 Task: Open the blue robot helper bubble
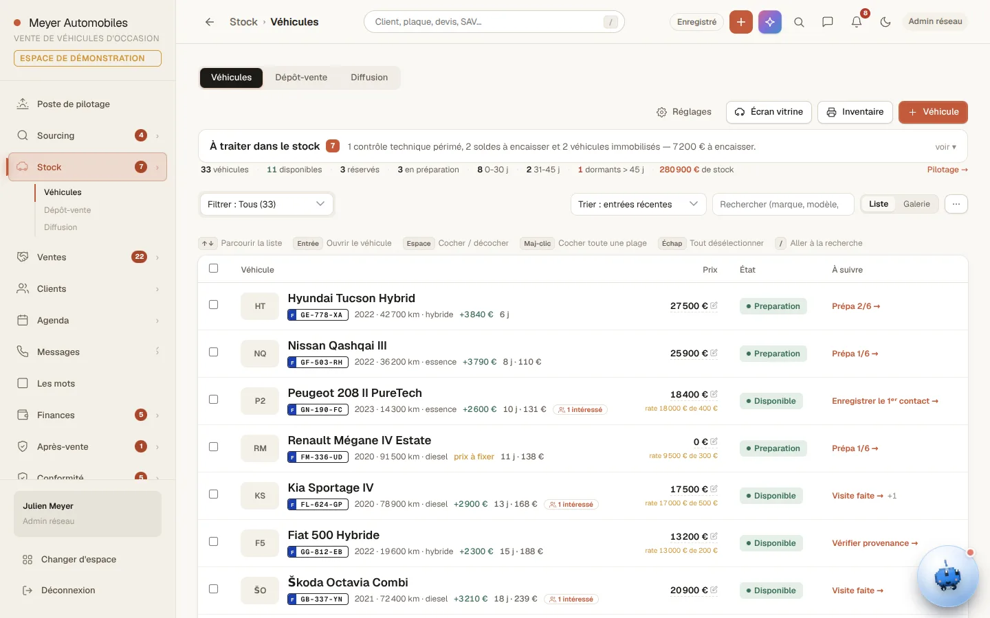click(x=947, y=577)
